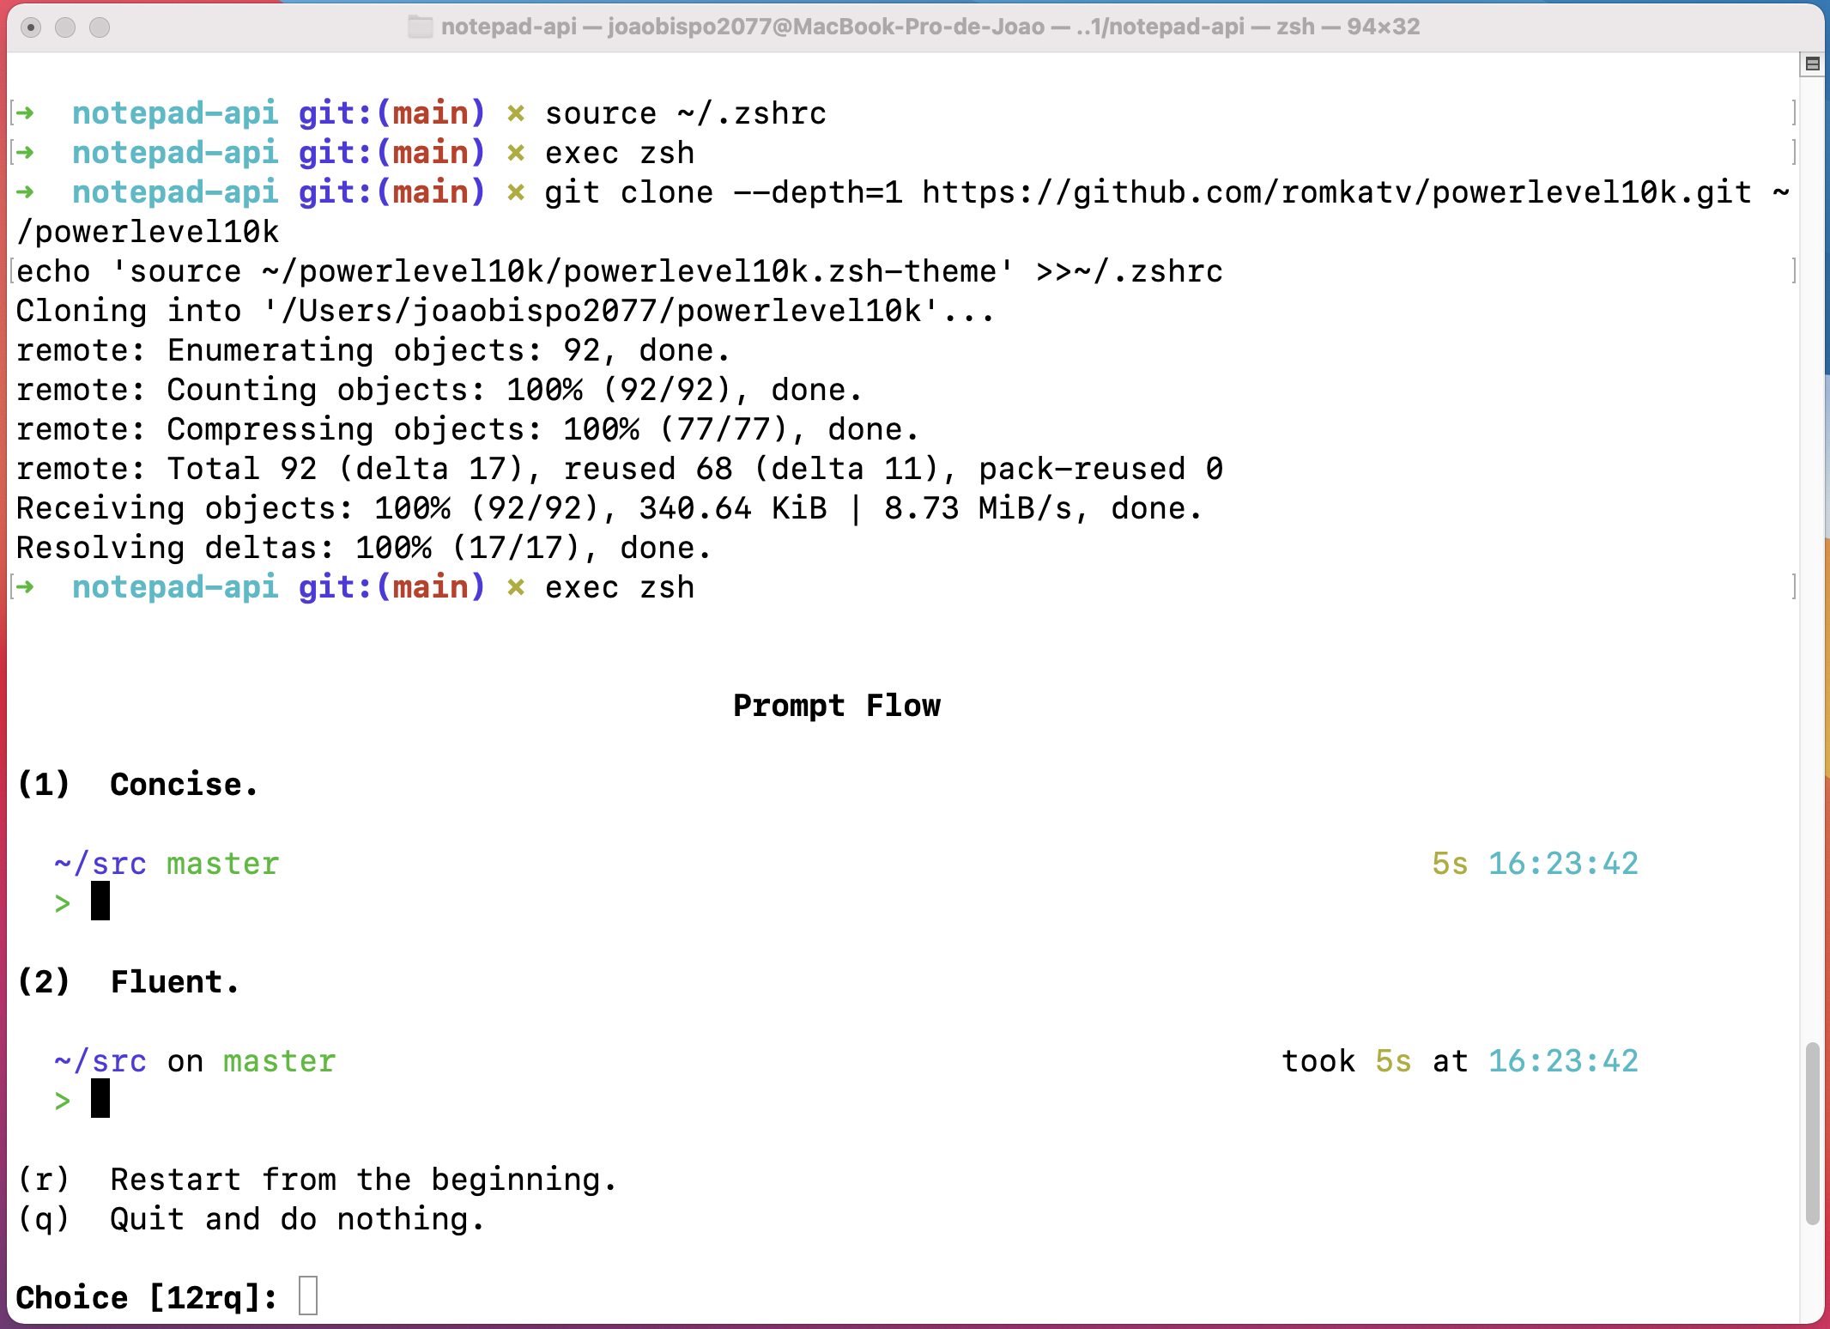1830x1329 pixels.
Task: Click the folder proxy icon in the title bar
Action: point(420,27)
